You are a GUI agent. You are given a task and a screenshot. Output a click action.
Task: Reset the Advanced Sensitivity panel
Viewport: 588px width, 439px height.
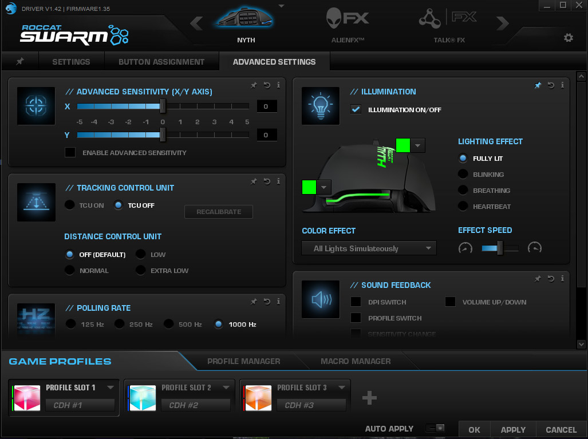[x=267, y=85]
